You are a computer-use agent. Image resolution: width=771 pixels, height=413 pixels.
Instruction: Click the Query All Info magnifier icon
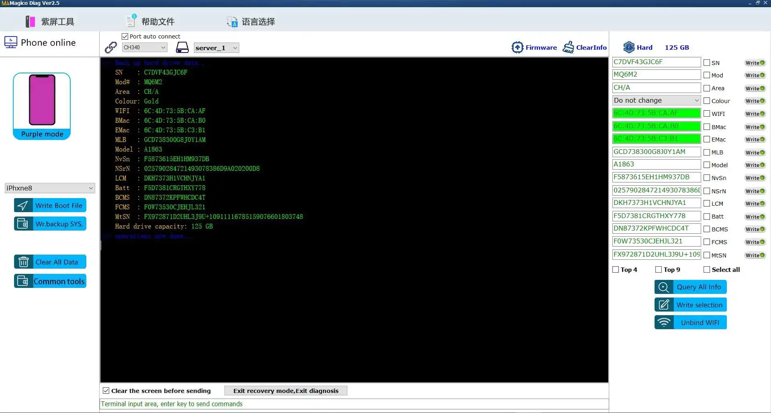(664, 287)
